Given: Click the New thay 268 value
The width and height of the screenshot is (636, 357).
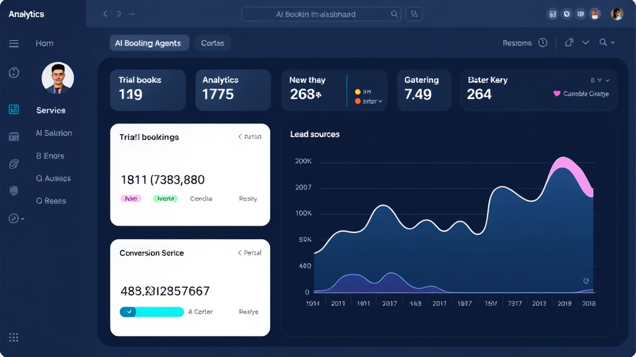Looking at the screenshot, I should (306, 94).
